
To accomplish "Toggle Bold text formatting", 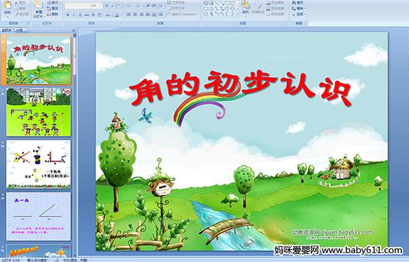I will pyautogui.click(x=67, y=15).
